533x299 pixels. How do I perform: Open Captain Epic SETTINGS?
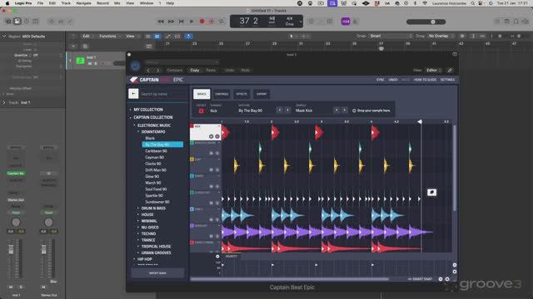coord(447,80)
